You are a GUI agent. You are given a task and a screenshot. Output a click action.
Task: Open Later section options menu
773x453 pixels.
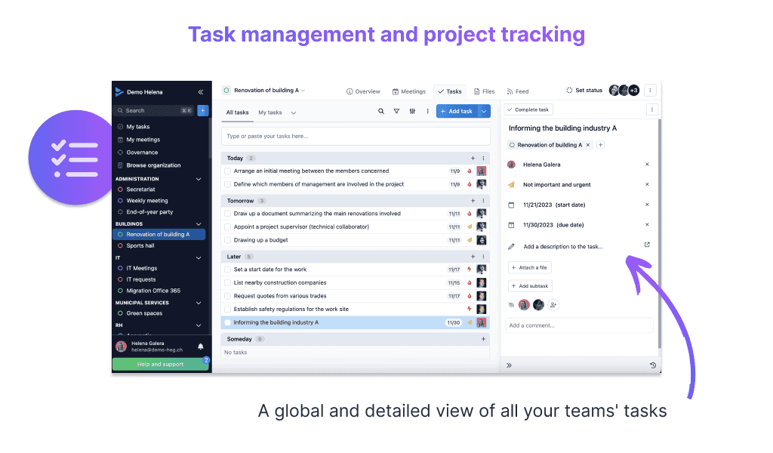(x=483, y=256)
